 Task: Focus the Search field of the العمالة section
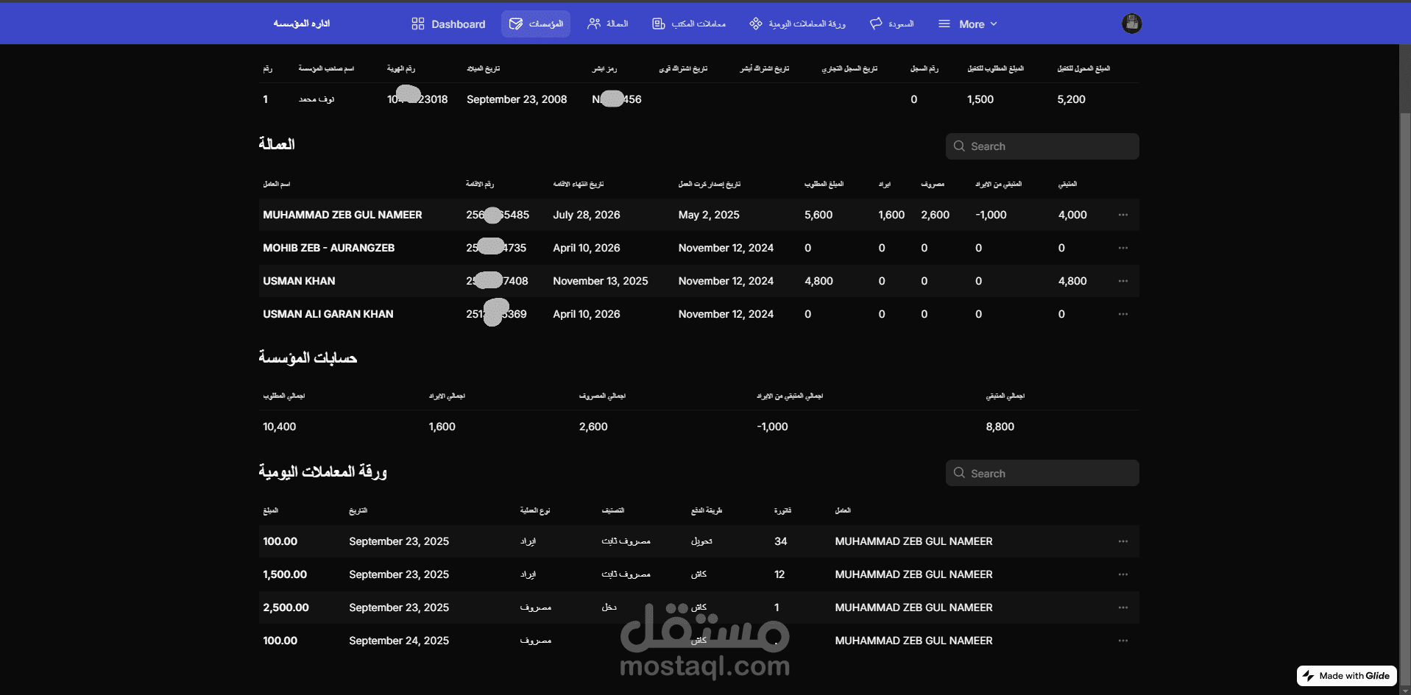1042,146
